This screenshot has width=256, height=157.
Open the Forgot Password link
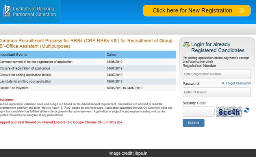click(238, 83)
